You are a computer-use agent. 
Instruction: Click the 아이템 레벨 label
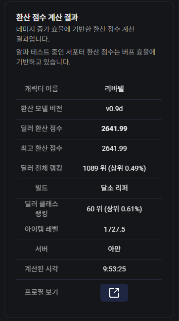[x=42, y=229]
